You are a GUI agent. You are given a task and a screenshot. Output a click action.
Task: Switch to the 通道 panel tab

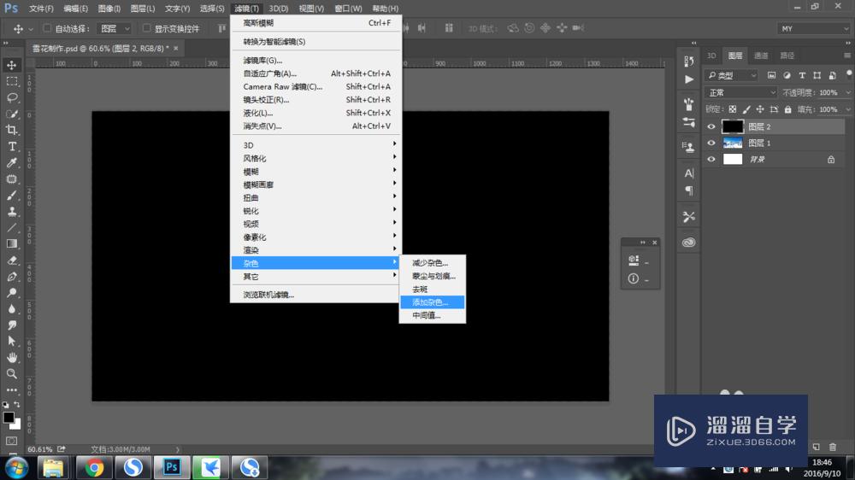(761, 56)
